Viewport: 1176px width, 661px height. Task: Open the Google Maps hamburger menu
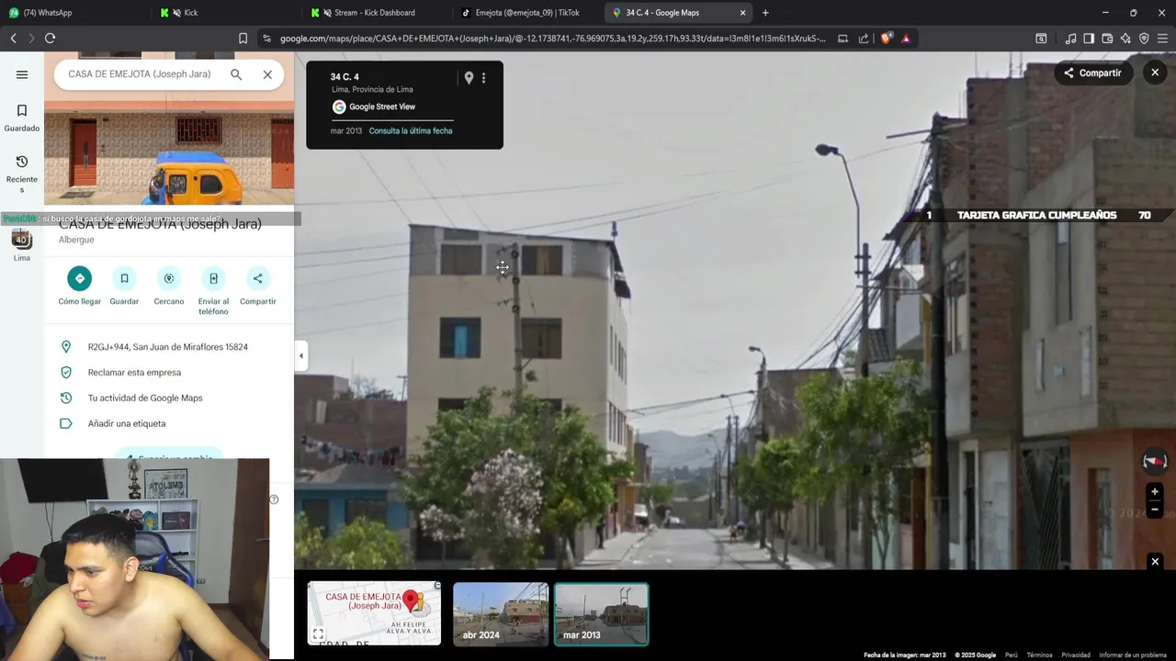coord(22,74)
